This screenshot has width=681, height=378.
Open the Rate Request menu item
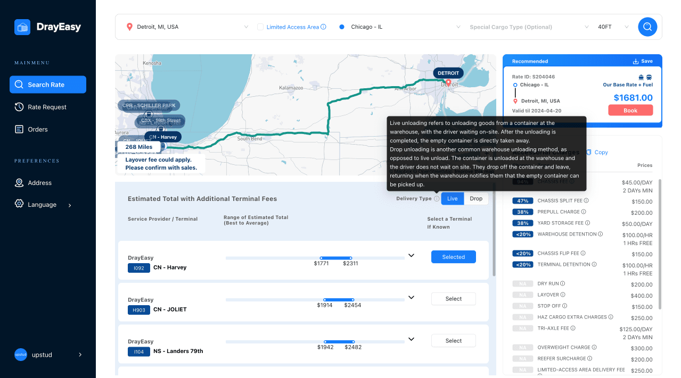click(x=48, y=107)
